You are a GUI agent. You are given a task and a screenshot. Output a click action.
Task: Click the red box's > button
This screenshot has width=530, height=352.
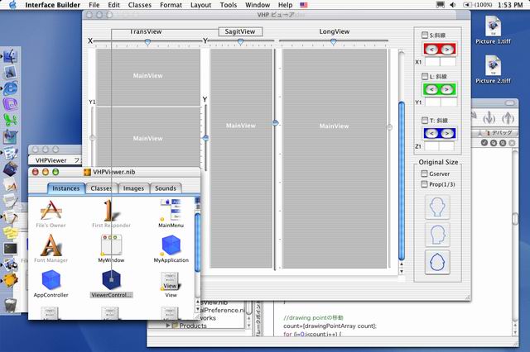click(447, 50)
